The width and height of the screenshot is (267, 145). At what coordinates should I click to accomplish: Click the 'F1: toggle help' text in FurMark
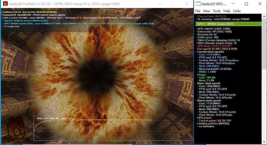pos(11,26)
